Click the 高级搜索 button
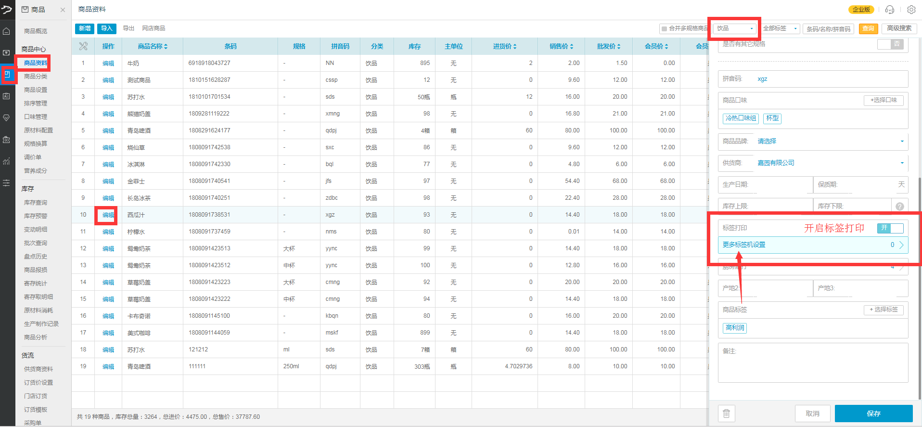922x427 pixels. pyautogui.click(x=899, y=28)
